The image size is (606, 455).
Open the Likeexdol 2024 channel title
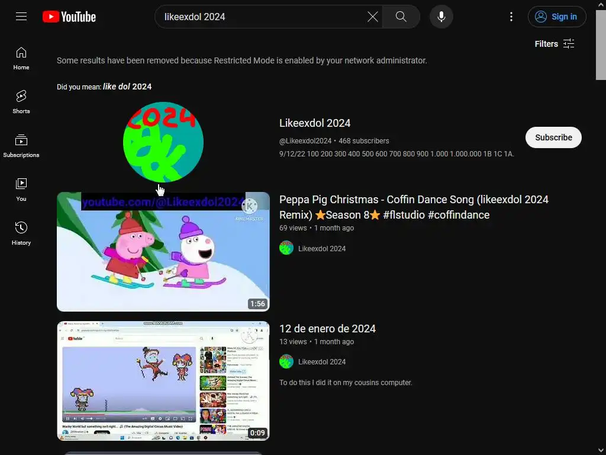coord(315,123)
